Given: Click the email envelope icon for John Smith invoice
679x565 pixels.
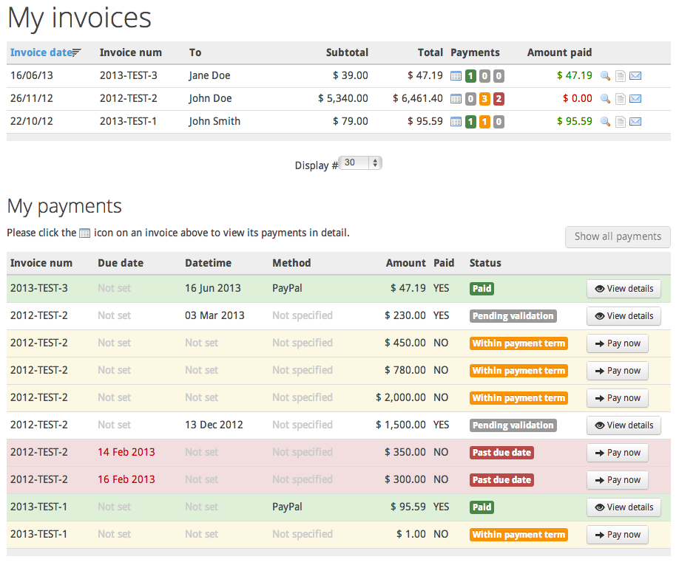Looking at the screenshot, I should tap(635, 122).
